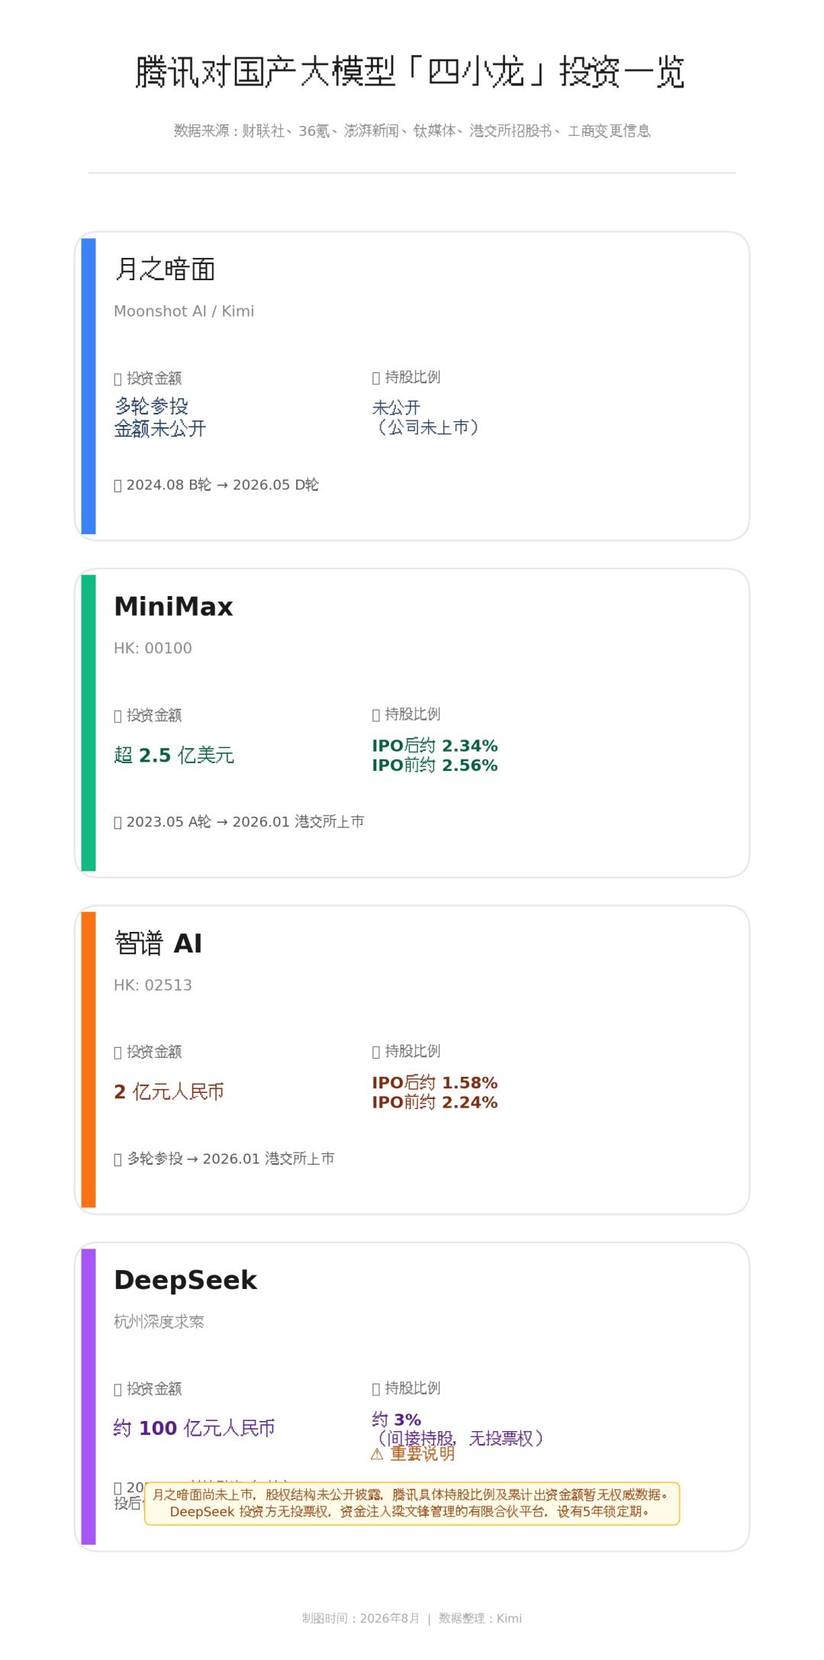Click the 超 2.5 亿美元 investment amount
This screenshot has height=1660, width=824.
click(x=174, y=756)
